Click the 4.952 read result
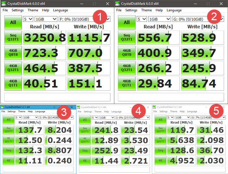Viewport: 228px width, 174px height. tap(182, 161)
